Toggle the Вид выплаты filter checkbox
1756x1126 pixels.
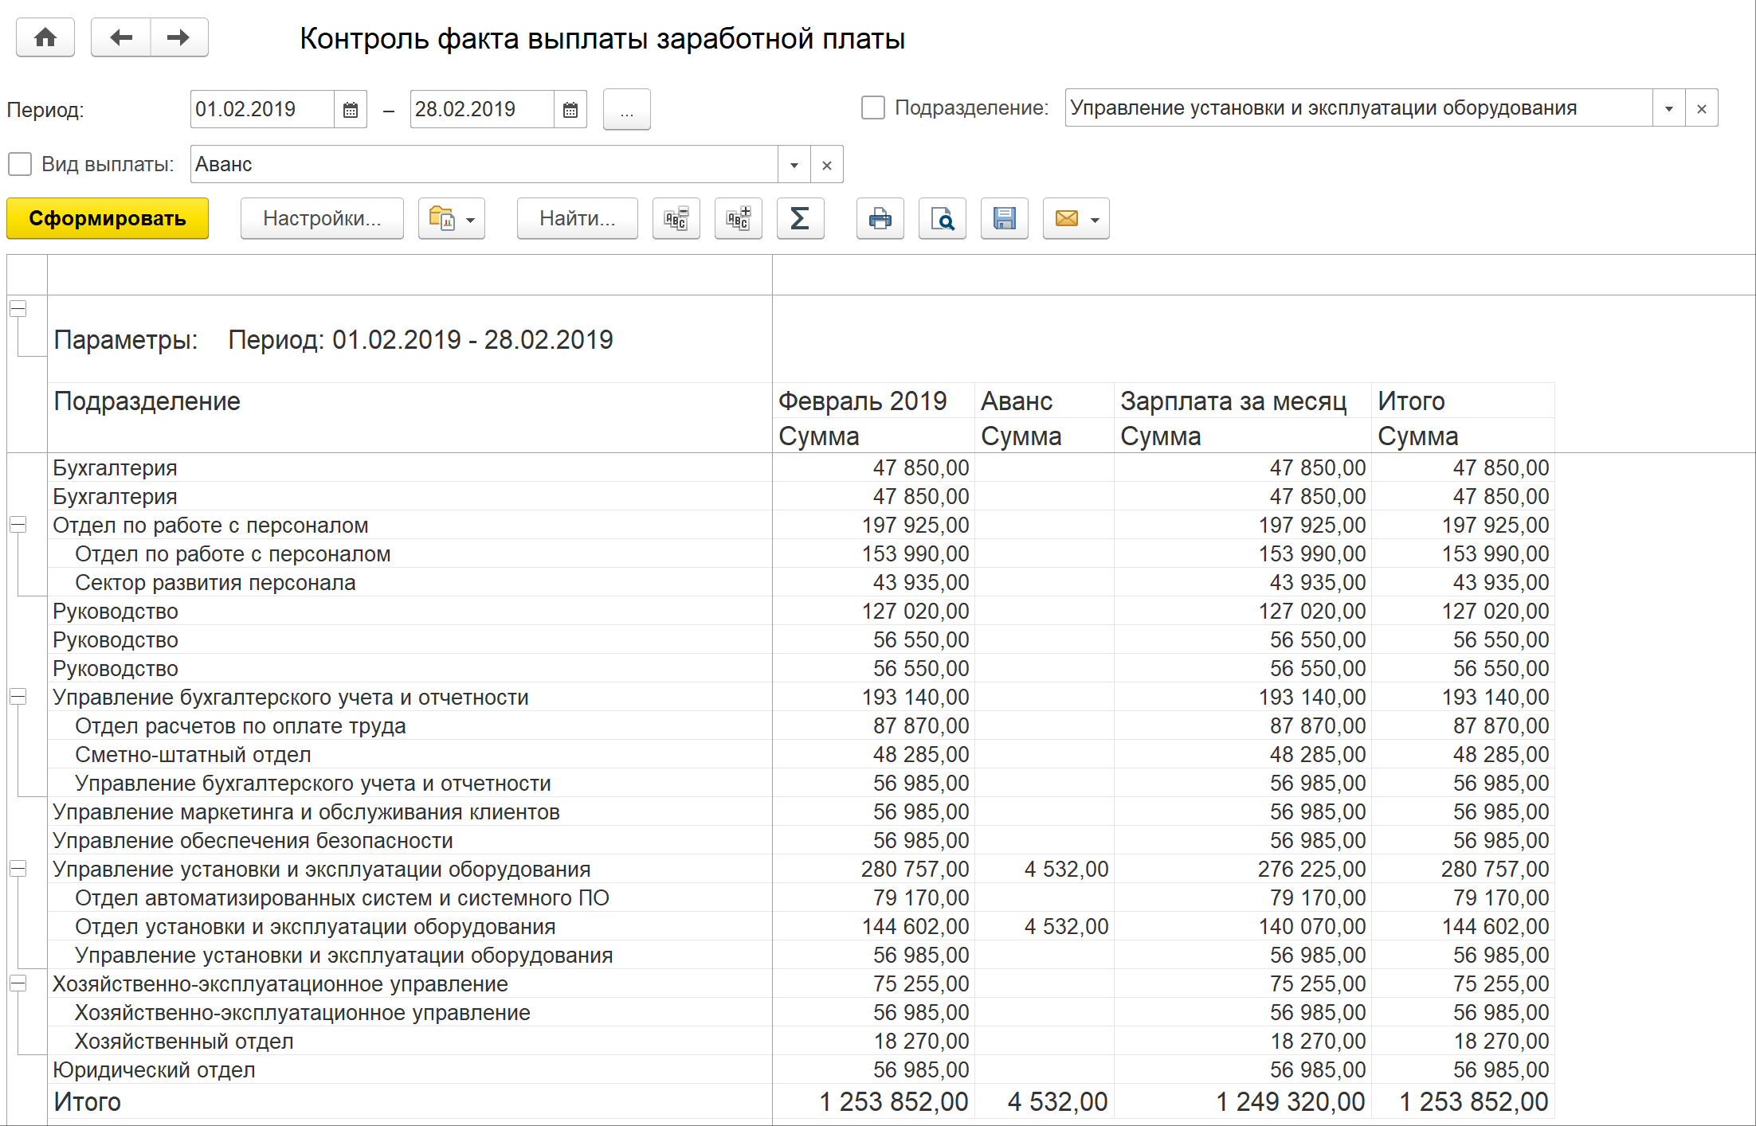[19, 164]
